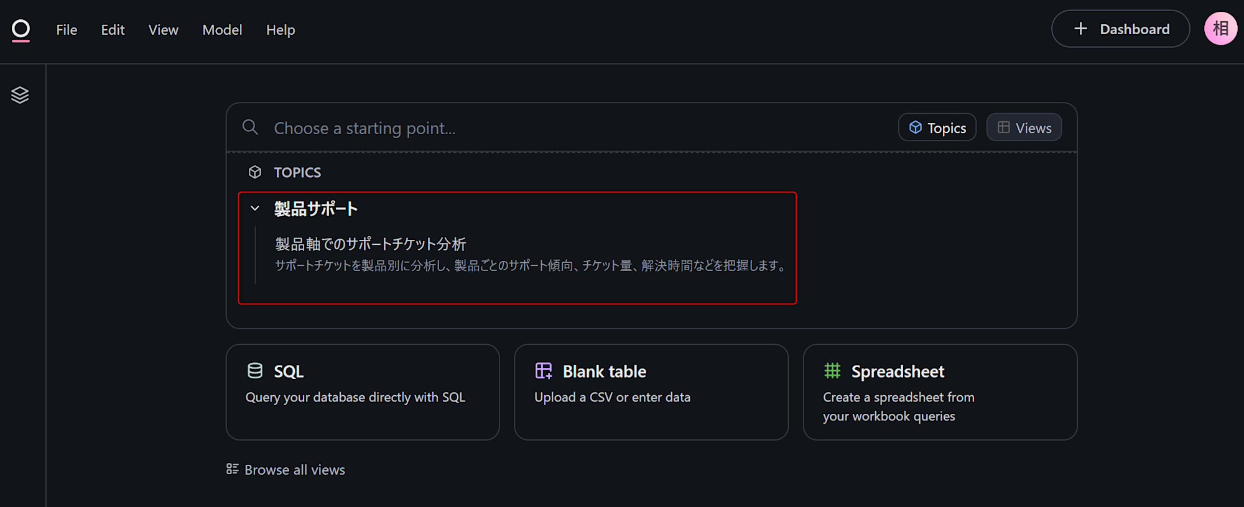Open the View menu
Viewport: 1244px width, 507px height.
click(x=163, y=30)
